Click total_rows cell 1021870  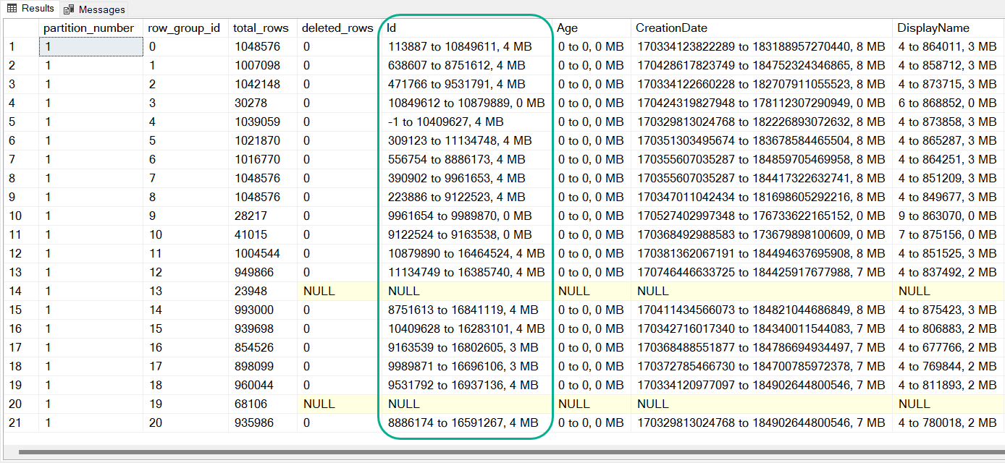pyautogui.click(x=262, y=141)
